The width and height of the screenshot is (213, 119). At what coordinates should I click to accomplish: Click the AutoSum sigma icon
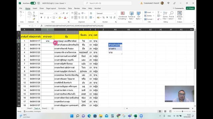pyautogui.click(x=158, y=12)
